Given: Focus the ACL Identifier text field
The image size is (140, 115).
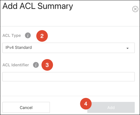Looking at the screenshot, I should click(x=69, y=77).
